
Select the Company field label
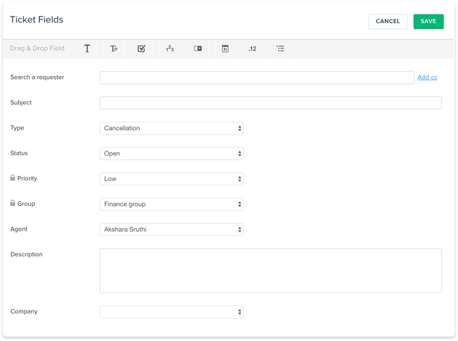(x=24, y=311)
